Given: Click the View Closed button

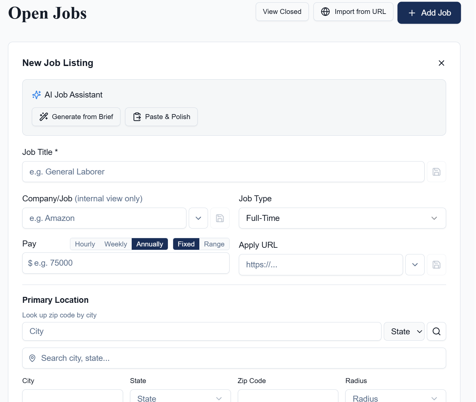Looking at the screenshot, I should click(282, 12).
